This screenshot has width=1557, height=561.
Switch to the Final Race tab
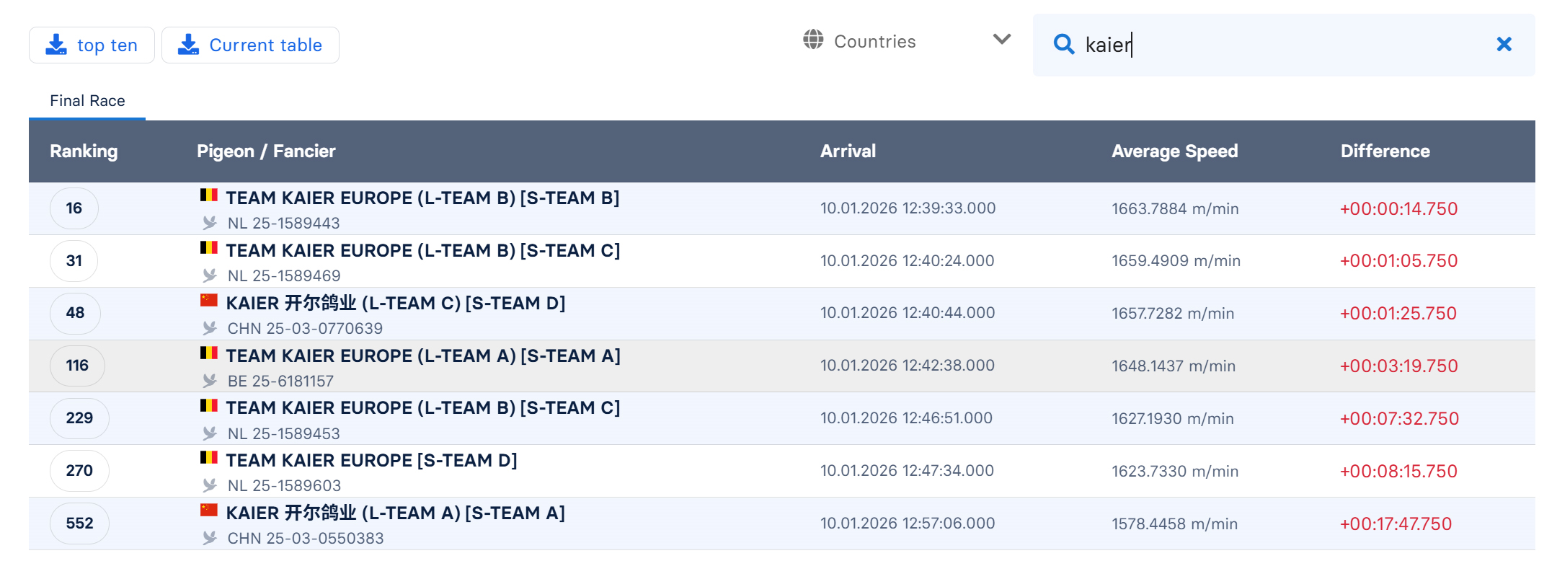coord(87,101)
